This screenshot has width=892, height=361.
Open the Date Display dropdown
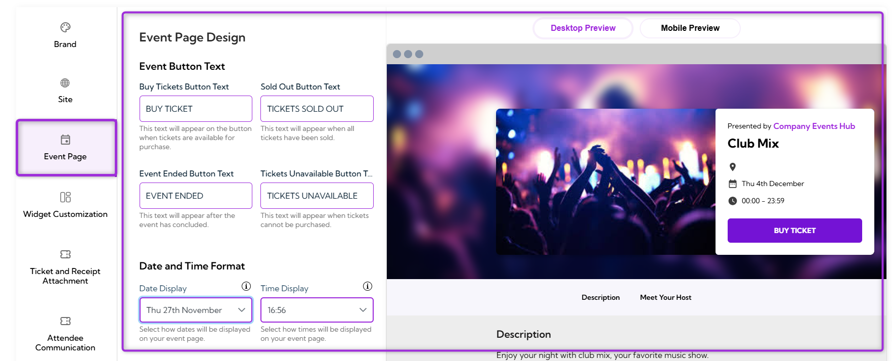[196, 310]
